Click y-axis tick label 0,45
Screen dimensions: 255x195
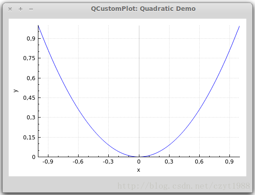pyautogui.click(x=29, y=98)
